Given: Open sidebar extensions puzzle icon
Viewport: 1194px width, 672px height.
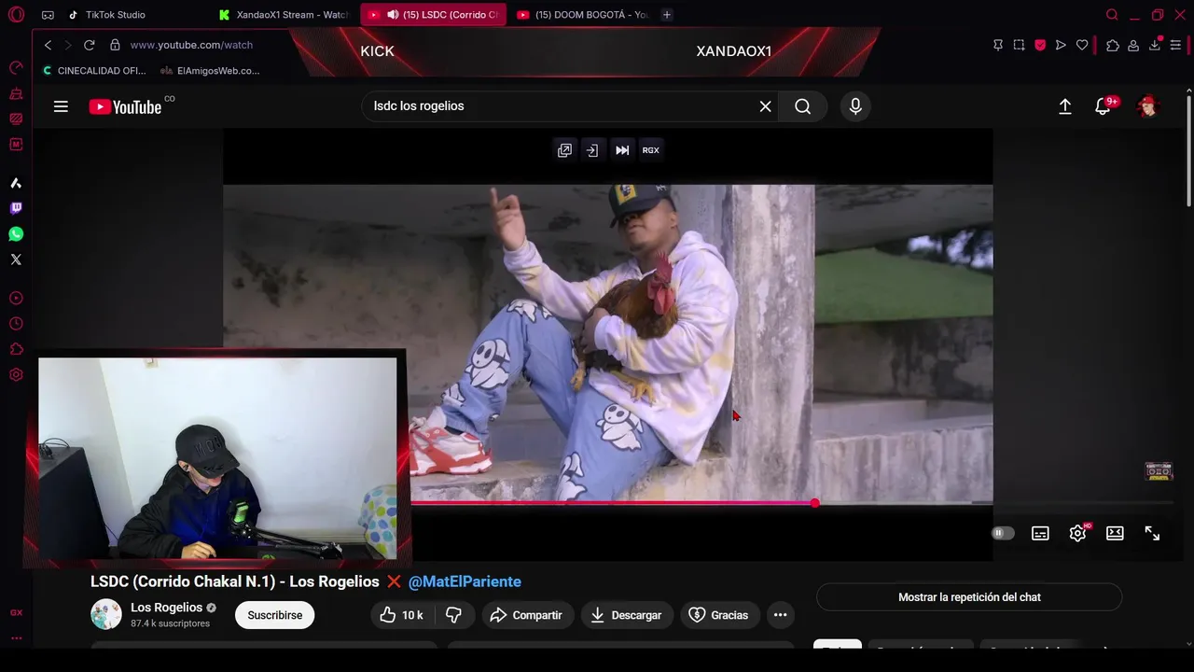Looking at the screenshot, I should tap(16, 349).
